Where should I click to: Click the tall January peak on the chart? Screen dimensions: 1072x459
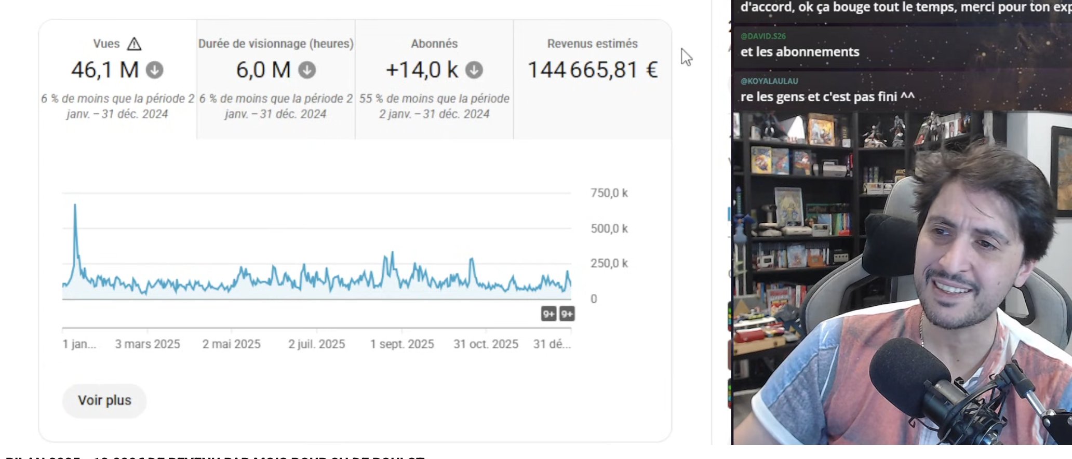[x=75, y=208]
